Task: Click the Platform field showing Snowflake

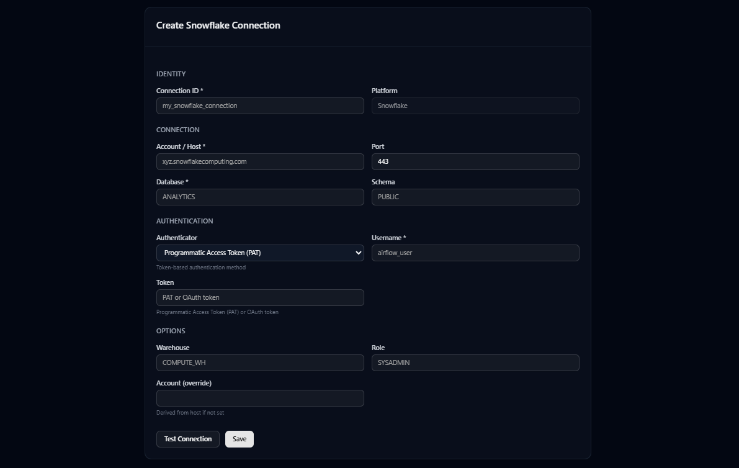Action: tap(475, 106)
